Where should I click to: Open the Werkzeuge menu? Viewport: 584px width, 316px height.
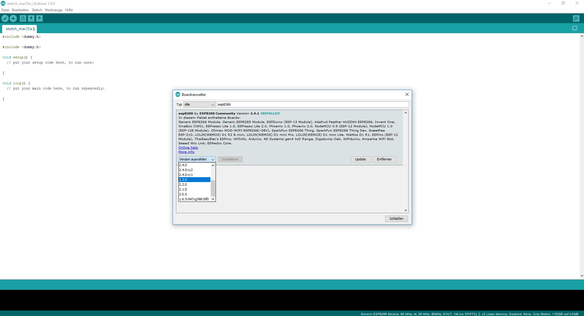click(54, 10)
